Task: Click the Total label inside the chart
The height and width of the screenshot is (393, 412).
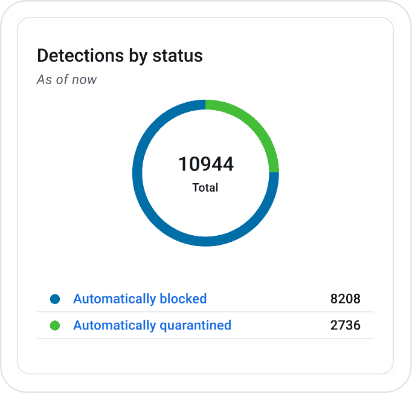Action: point(205,187)
